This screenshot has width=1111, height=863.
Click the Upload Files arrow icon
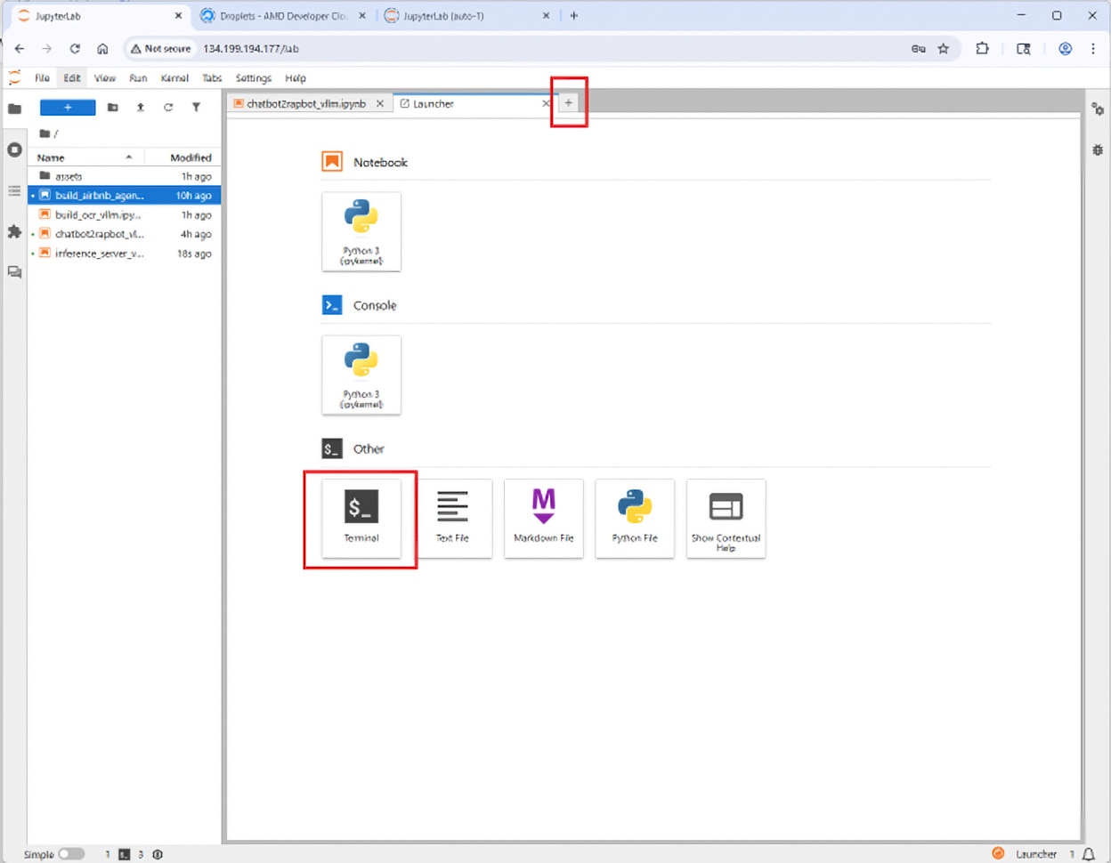[141, 108]
